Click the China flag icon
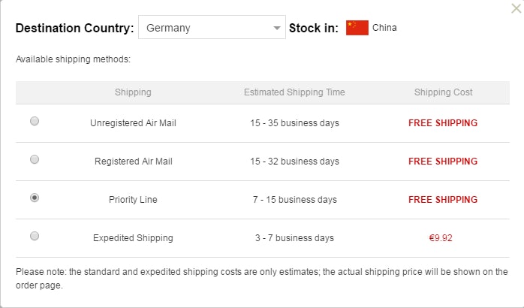Viewport: 524px width, 308px height. (x=357, y=29)
